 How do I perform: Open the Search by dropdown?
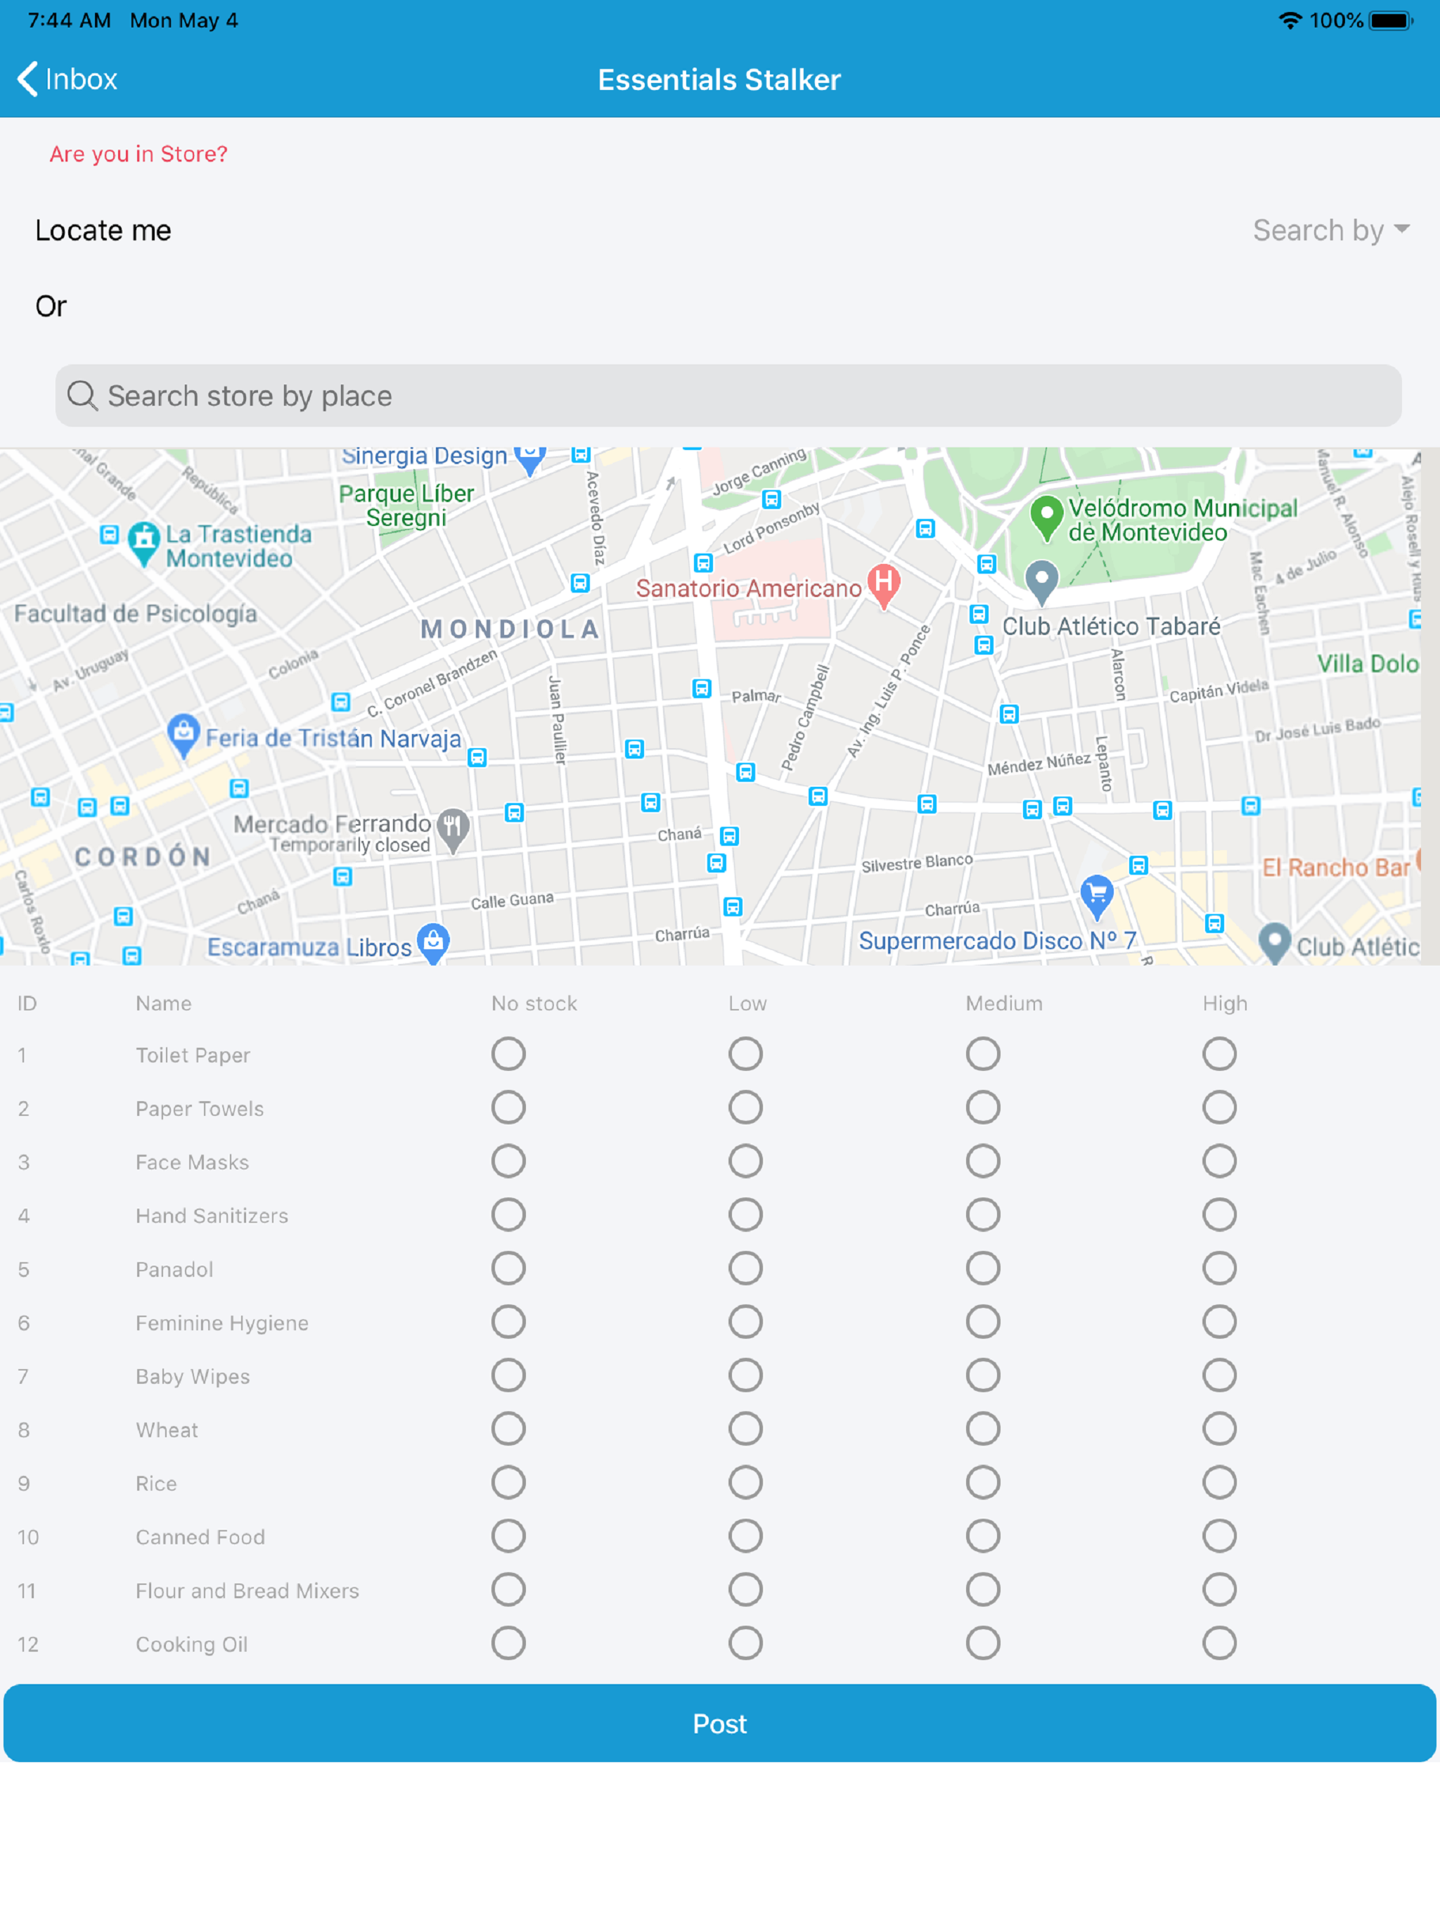[x=1330, y=230]
